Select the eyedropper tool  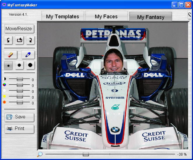click(x=28, y=55)
